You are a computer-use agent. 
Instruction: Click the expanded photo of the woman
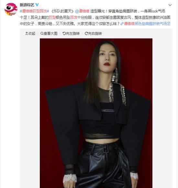pyautogui.click(x=96, y=113)
